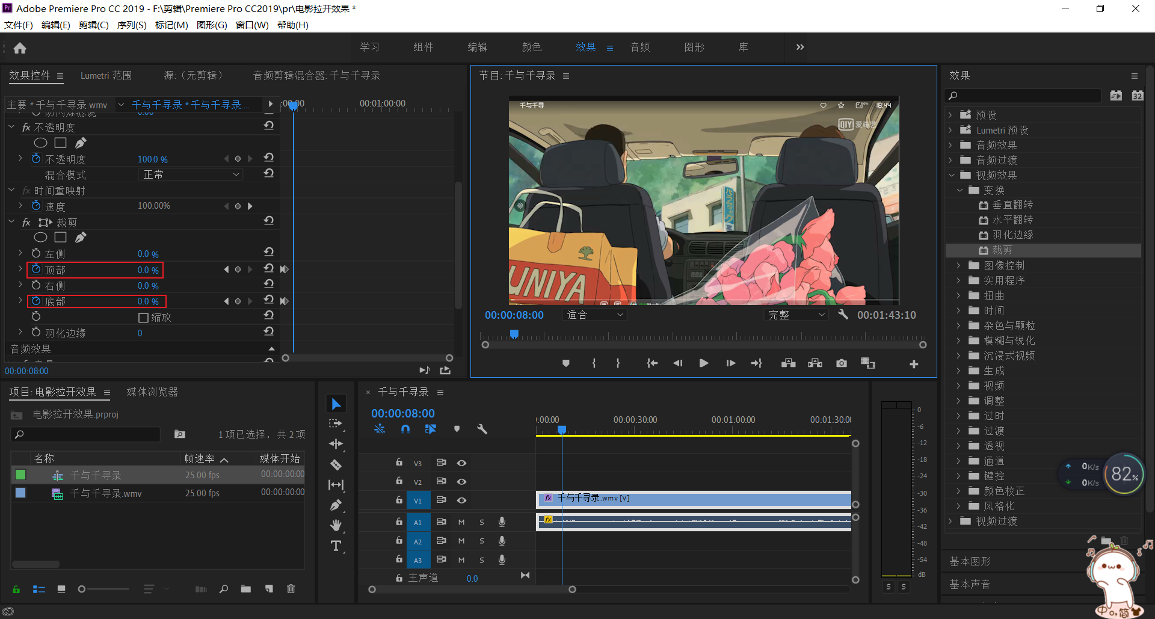Collapse the Transform effects folder
The height and width of the screenshot is (619, 1155).
(960, 190)
